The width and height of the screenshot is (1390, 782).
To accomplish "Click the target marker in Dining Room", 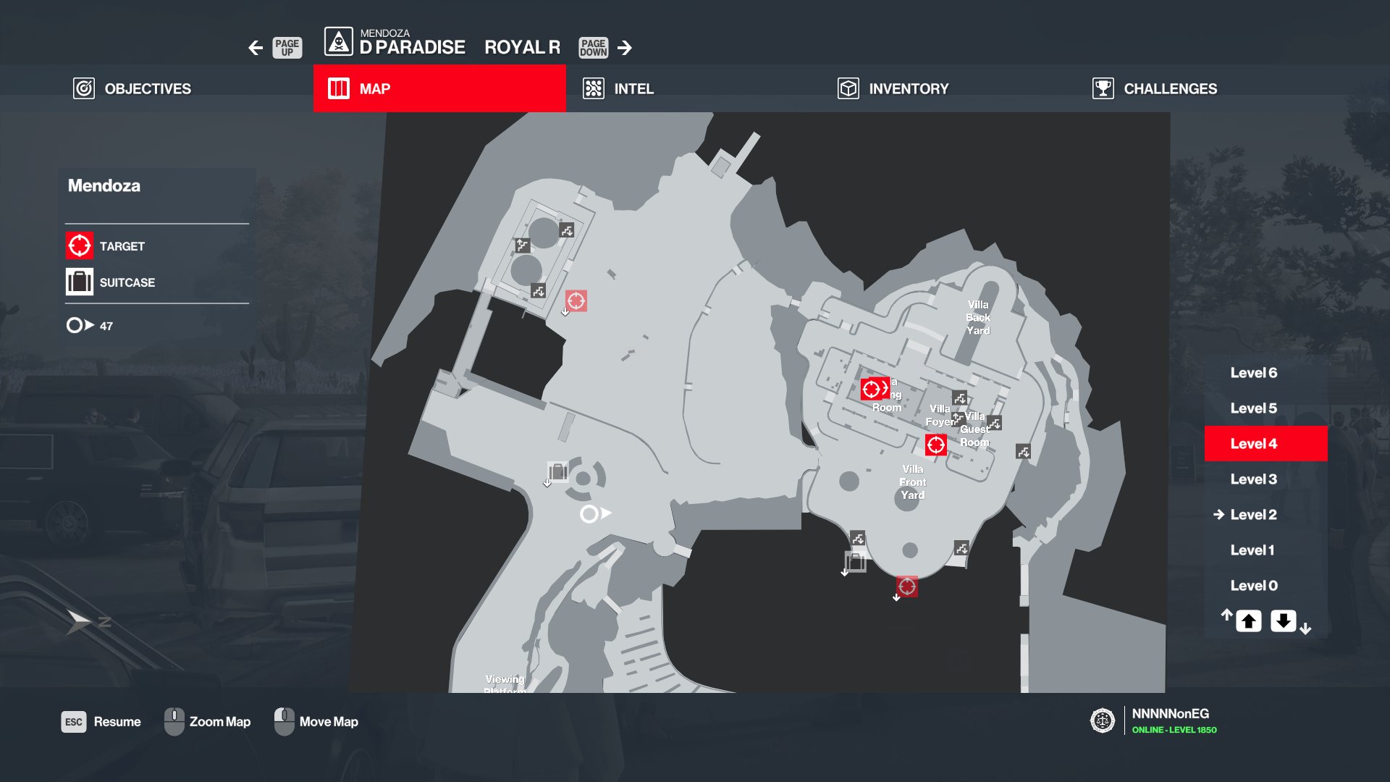I will point(872,389).
